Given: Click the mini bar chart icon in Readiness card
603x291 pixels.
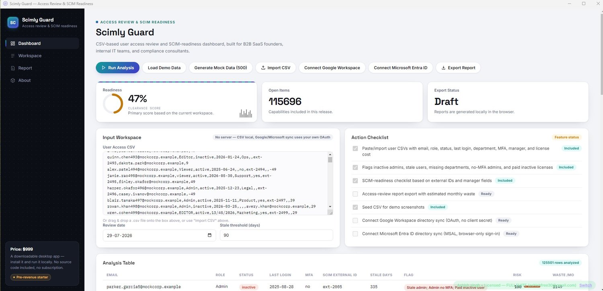Looking at the screenshot, I should [x=246, y=113].
